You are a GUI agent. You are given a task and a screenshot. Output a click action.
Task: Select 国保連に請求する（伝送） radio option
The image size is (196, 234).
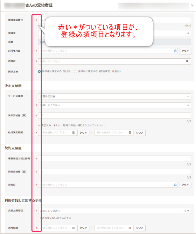[x=39, y=71]
